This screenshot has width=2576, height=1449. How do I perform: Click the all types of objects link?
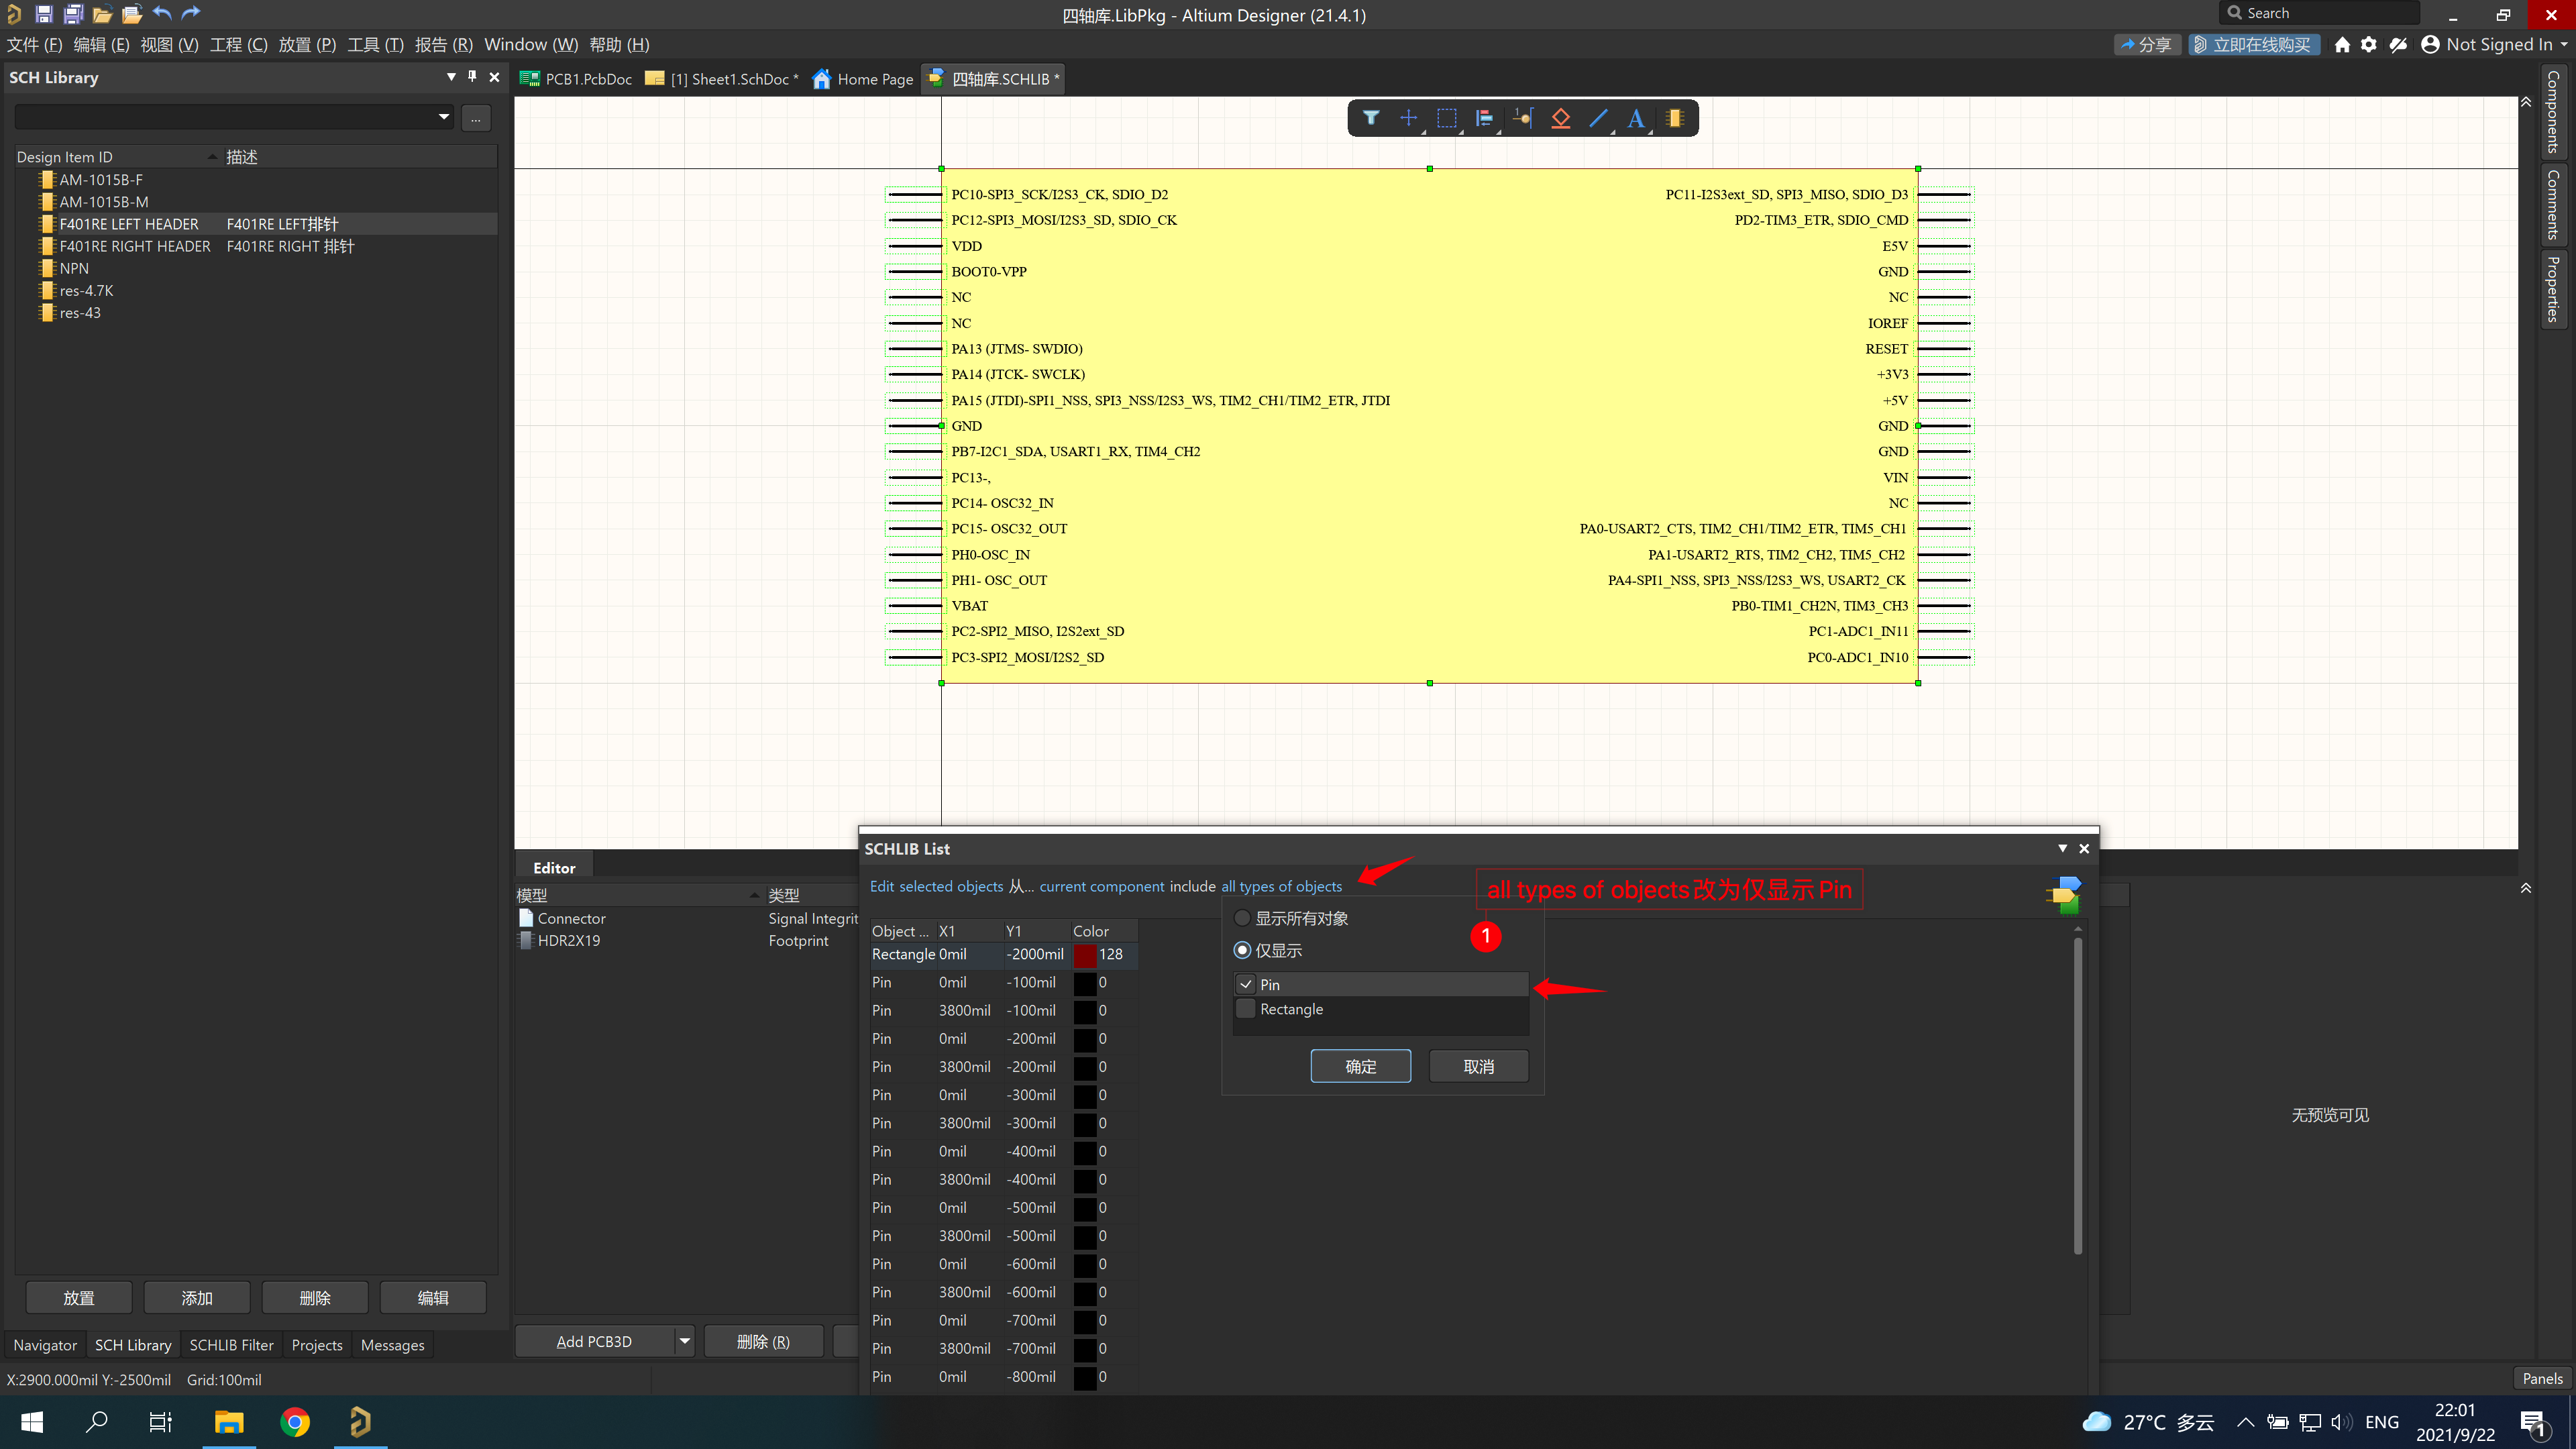coord(1281,886)
